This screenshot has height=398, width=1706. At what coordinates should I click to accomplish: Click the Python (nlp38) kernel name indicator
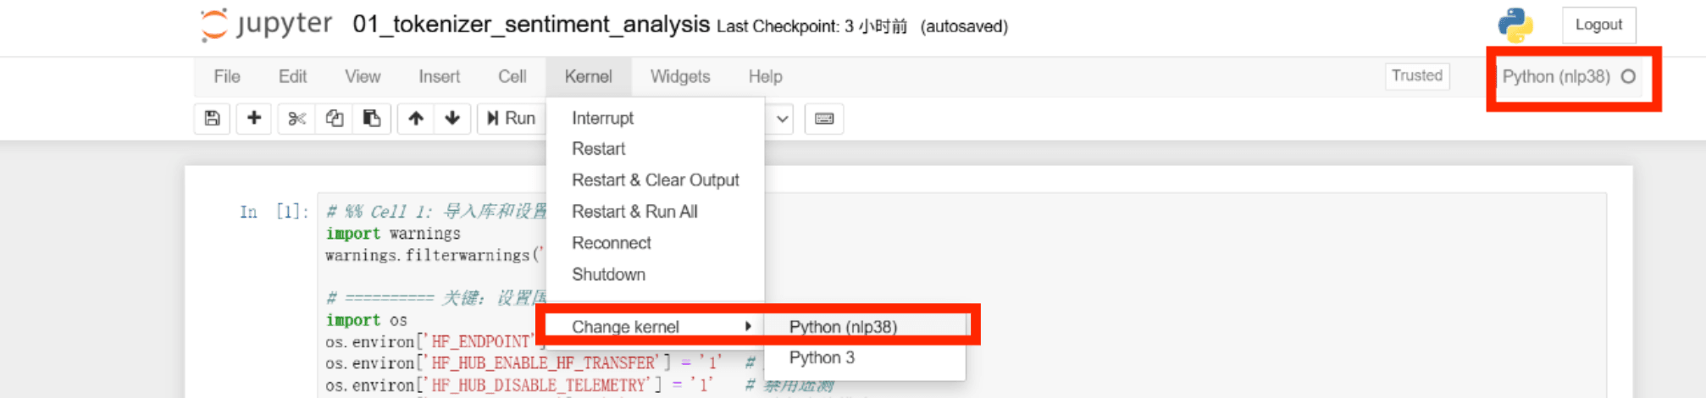click(x=1555, y=76)
